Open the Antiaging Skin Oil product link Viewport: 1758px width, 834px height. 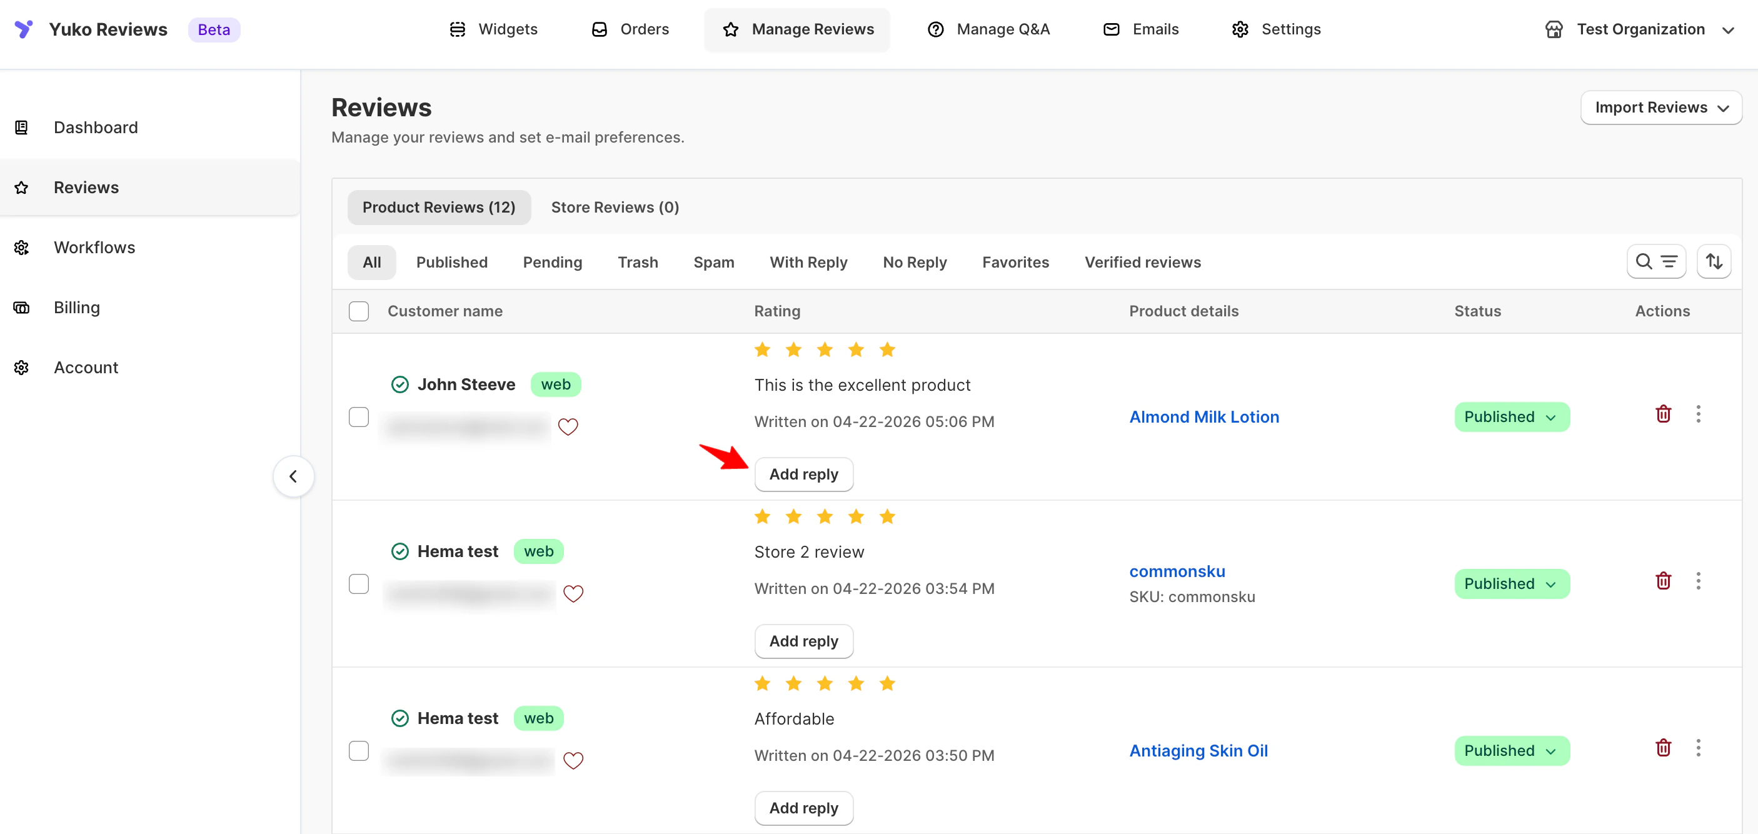pyautogui.click(x=1198, y=751)
